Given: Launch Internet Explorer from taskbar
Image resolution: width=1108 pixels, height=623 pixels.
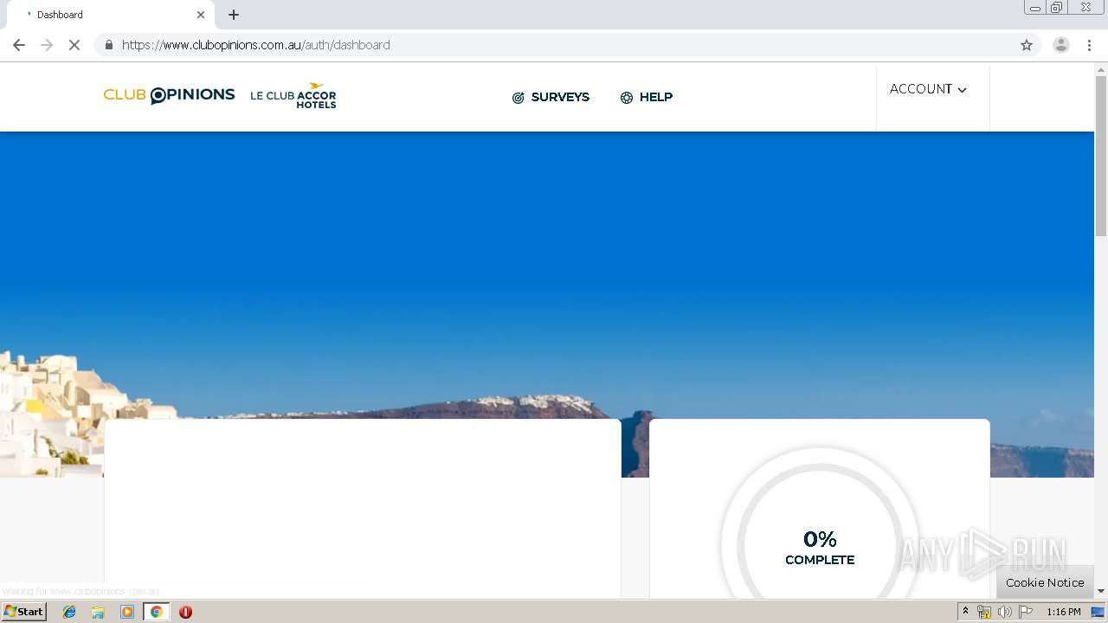Looking at the screenshot, I should coord(69,612).
